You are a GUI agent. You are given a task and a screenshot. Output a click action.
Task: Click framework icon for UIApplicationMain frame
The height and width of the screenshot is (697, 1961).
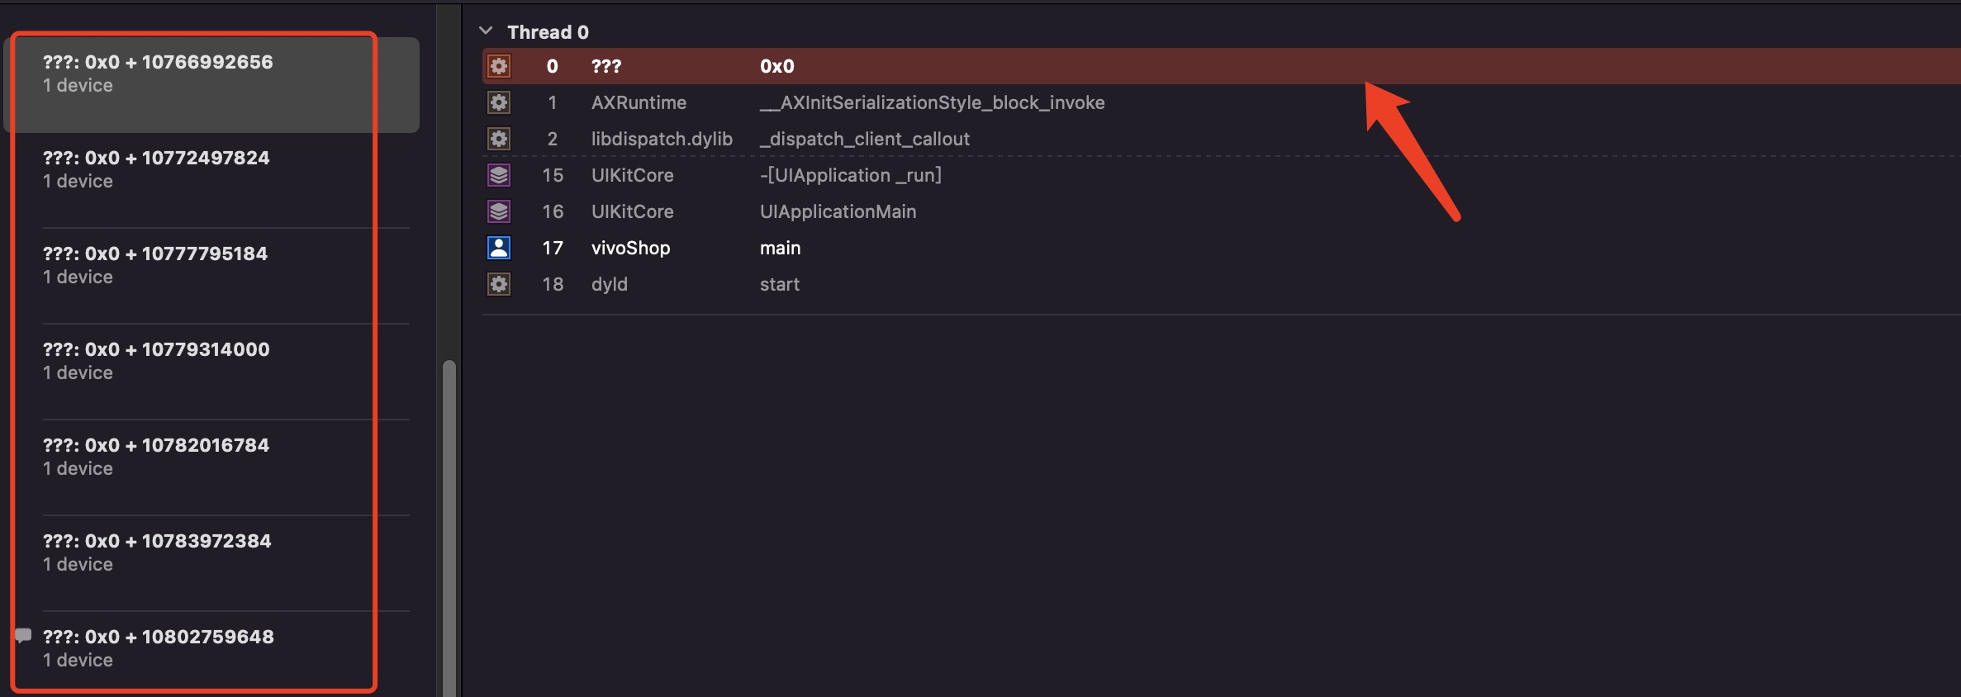[x=499, y=211]
